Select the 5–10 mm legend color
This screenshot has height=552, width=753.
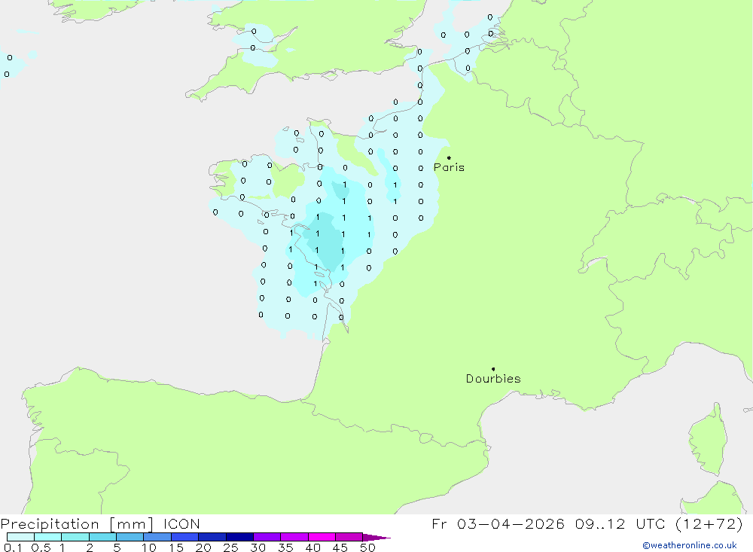tap(130, 537)
